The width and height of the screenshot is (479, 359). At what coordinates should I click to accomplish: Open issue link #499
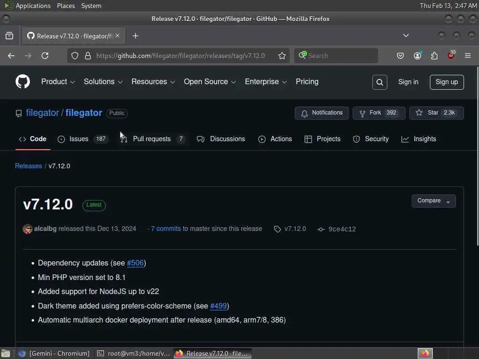(218, 306)
